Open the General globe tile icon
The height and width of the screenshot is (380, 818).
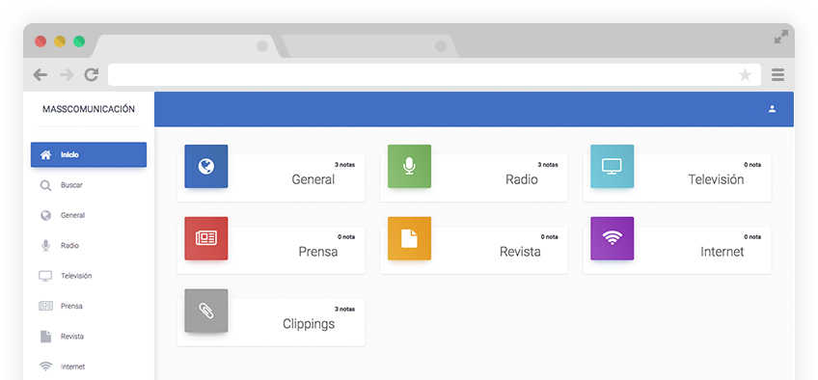click(206, 166)
